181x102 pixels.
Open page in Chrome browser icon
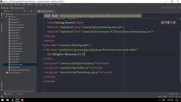tap(163, 23)
